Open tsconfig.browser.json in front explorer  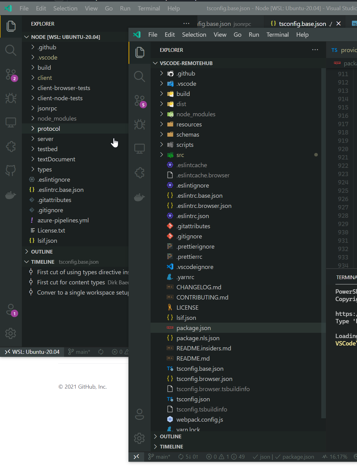pos(238,379)
